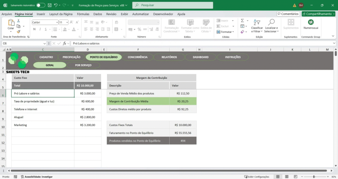Toggle the Salvamento Automático switch
The width and height of the screenshot is (338, 179).
[x=41, y=5]
